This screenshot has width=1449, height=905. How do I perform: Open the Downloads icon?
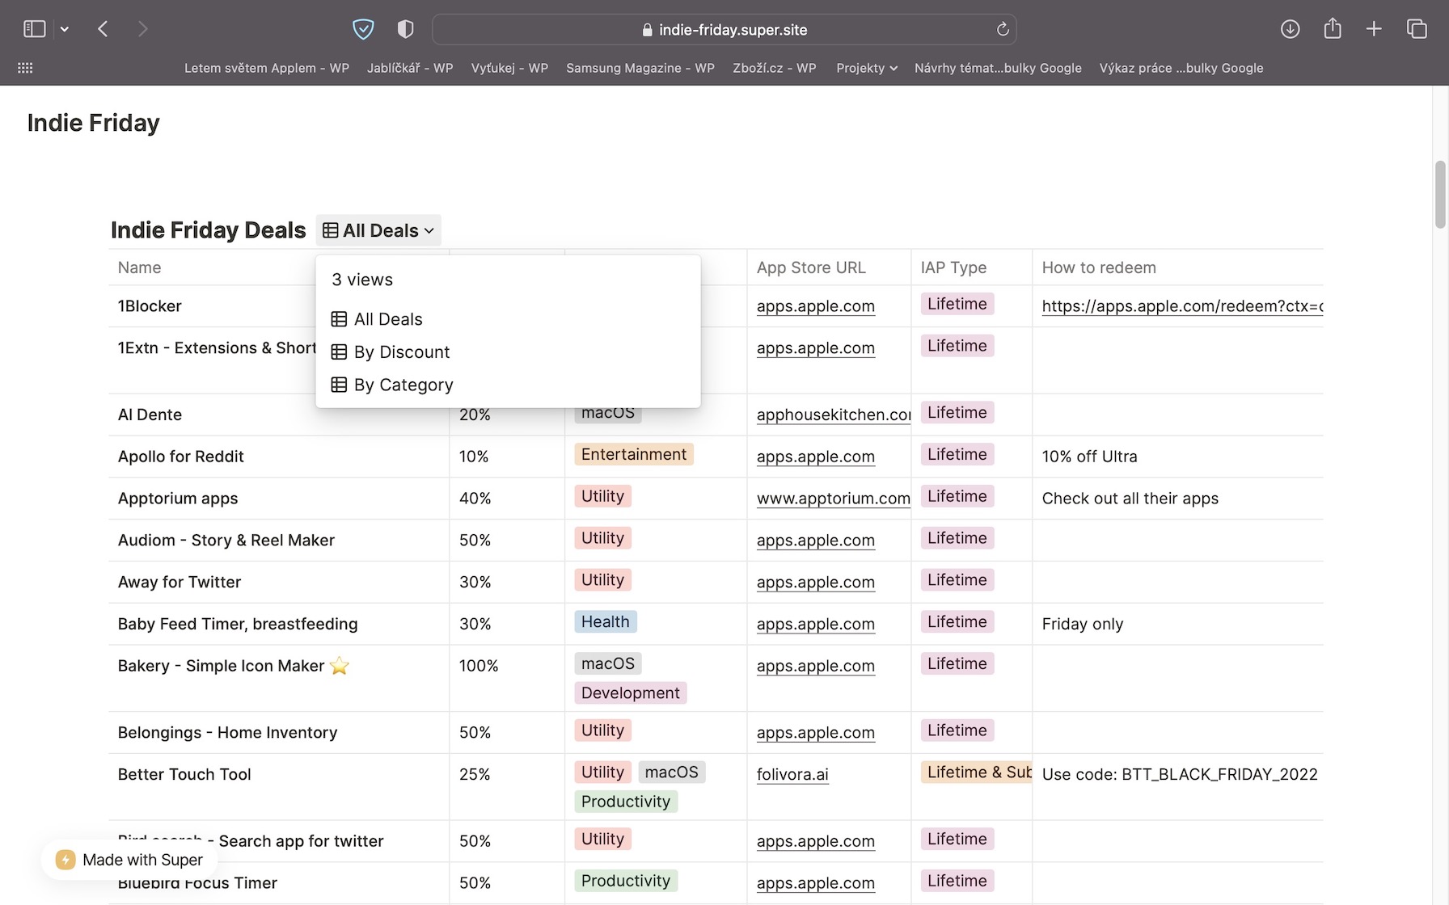pyautogui.click(x=1290, y=29)
